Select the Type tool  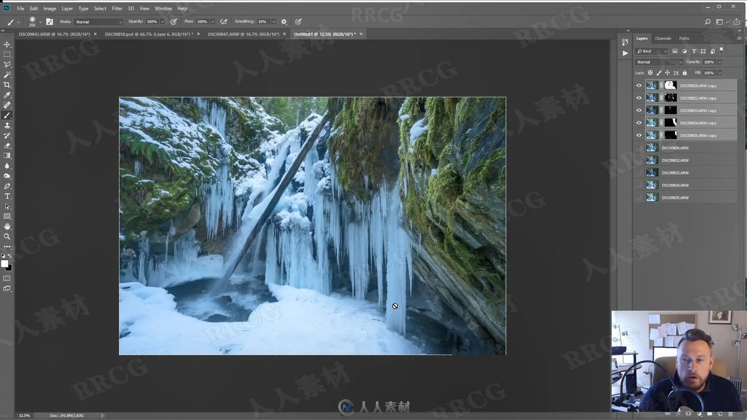point(7,196)
